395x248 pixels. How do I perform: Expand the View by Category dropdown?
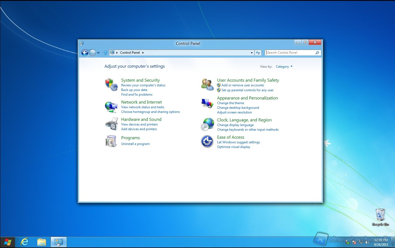[x=284, y=67]
